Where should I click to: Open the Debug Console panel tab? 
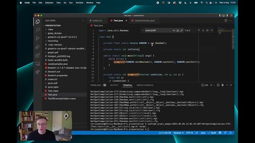pyautogui.click(x=145, y=85)
